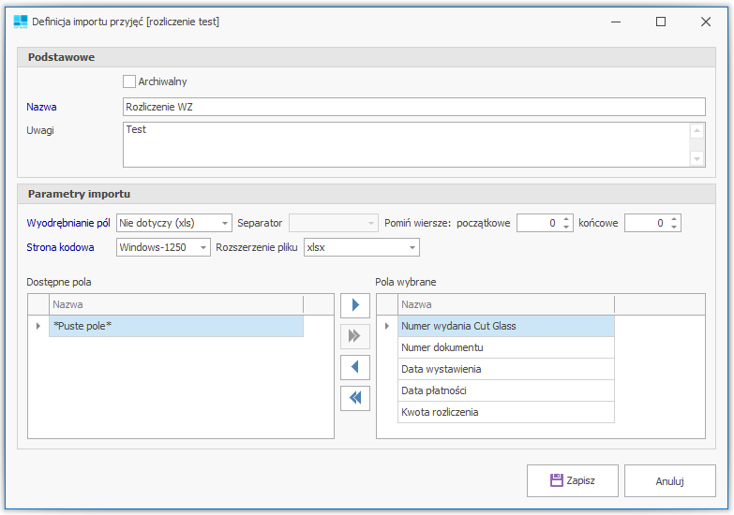
Task: Select Data płatności row
Action: coord(505,390)
